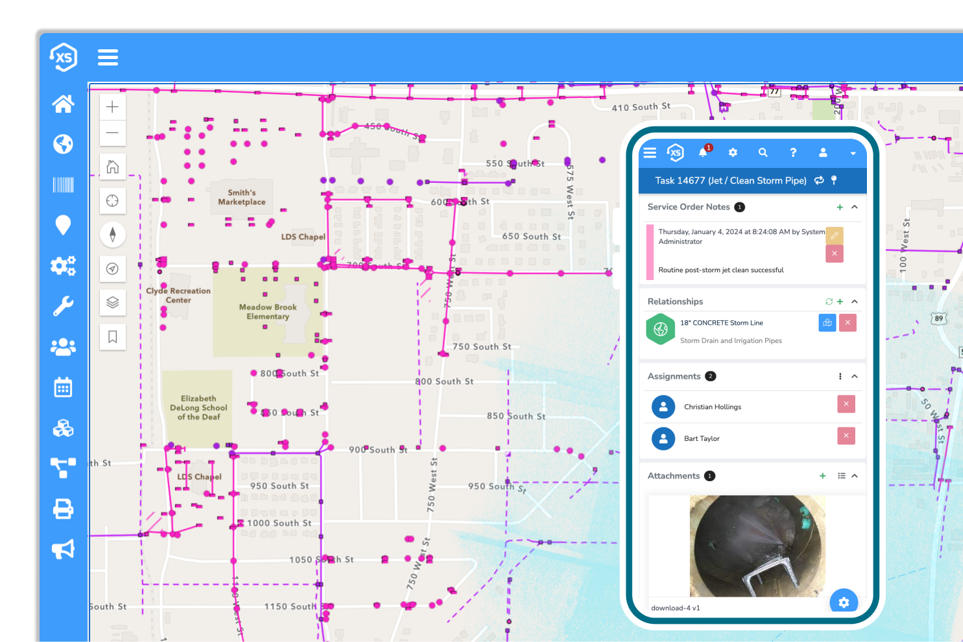Toggle the mobile panel hamburger menu
This screenshot has width=963, height=642.
coord(650,152)
